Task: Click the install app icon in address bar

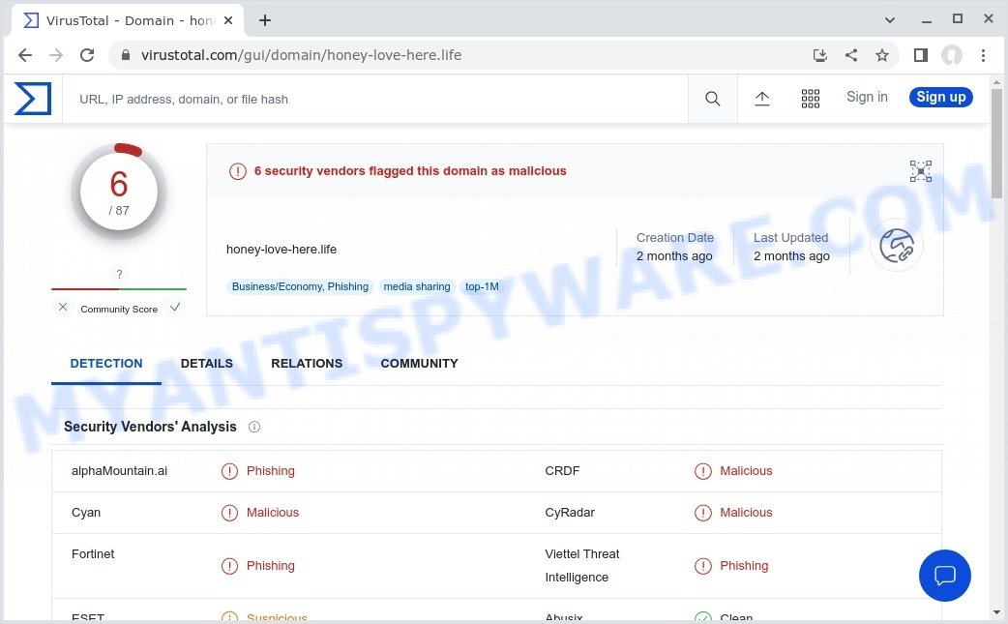Action: [819, 55]
